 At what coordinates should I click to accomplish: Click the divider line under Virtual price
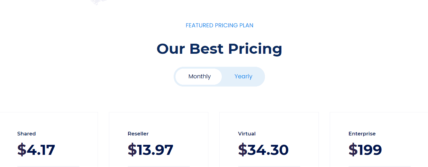[x=269, y=166]
